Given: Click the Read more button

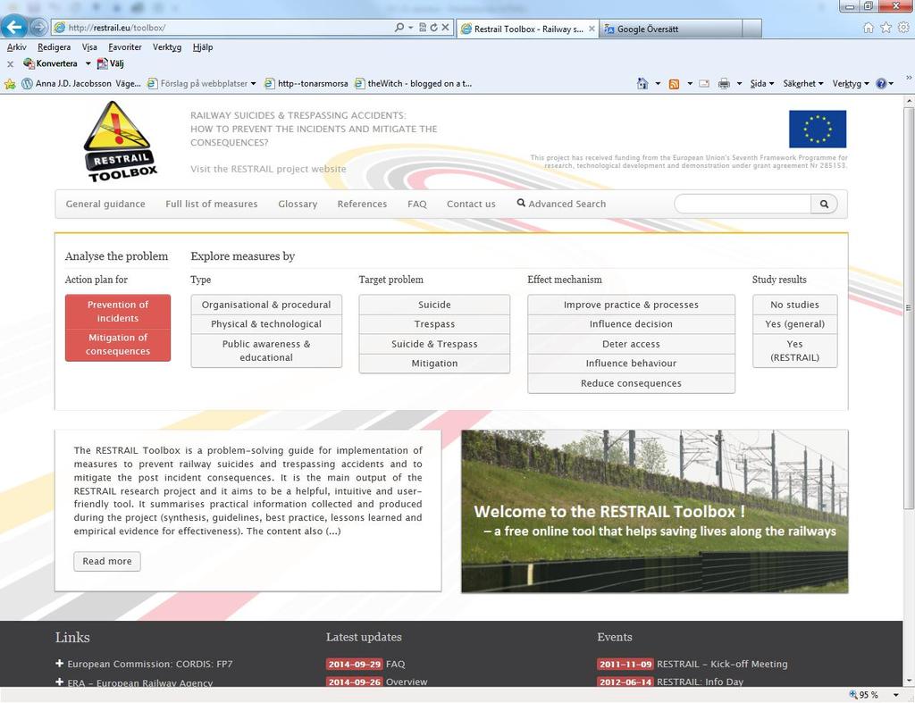Looking at the screenshot, I should 107,561.
